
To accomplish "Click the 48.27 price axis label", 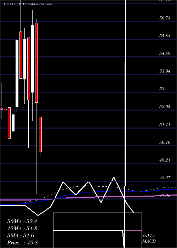I will [x=165, y=178].
